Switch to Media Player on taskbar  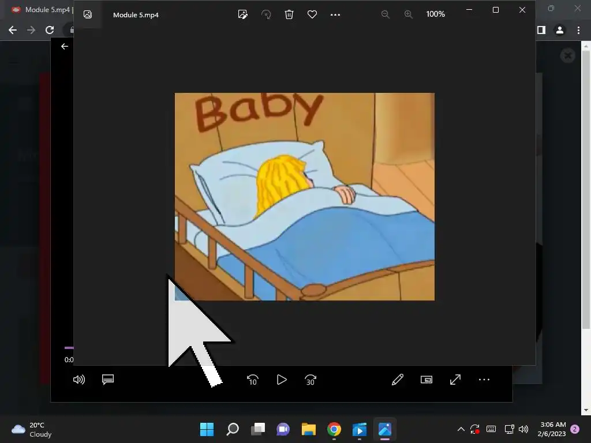point(359,429)
